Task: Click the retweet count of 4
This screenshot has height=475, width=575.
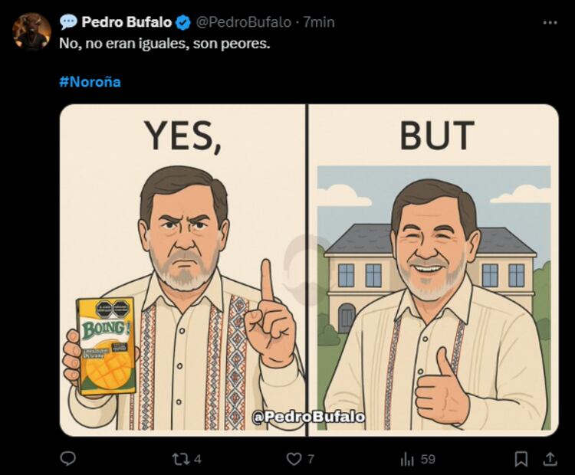Action: (198, 459)
